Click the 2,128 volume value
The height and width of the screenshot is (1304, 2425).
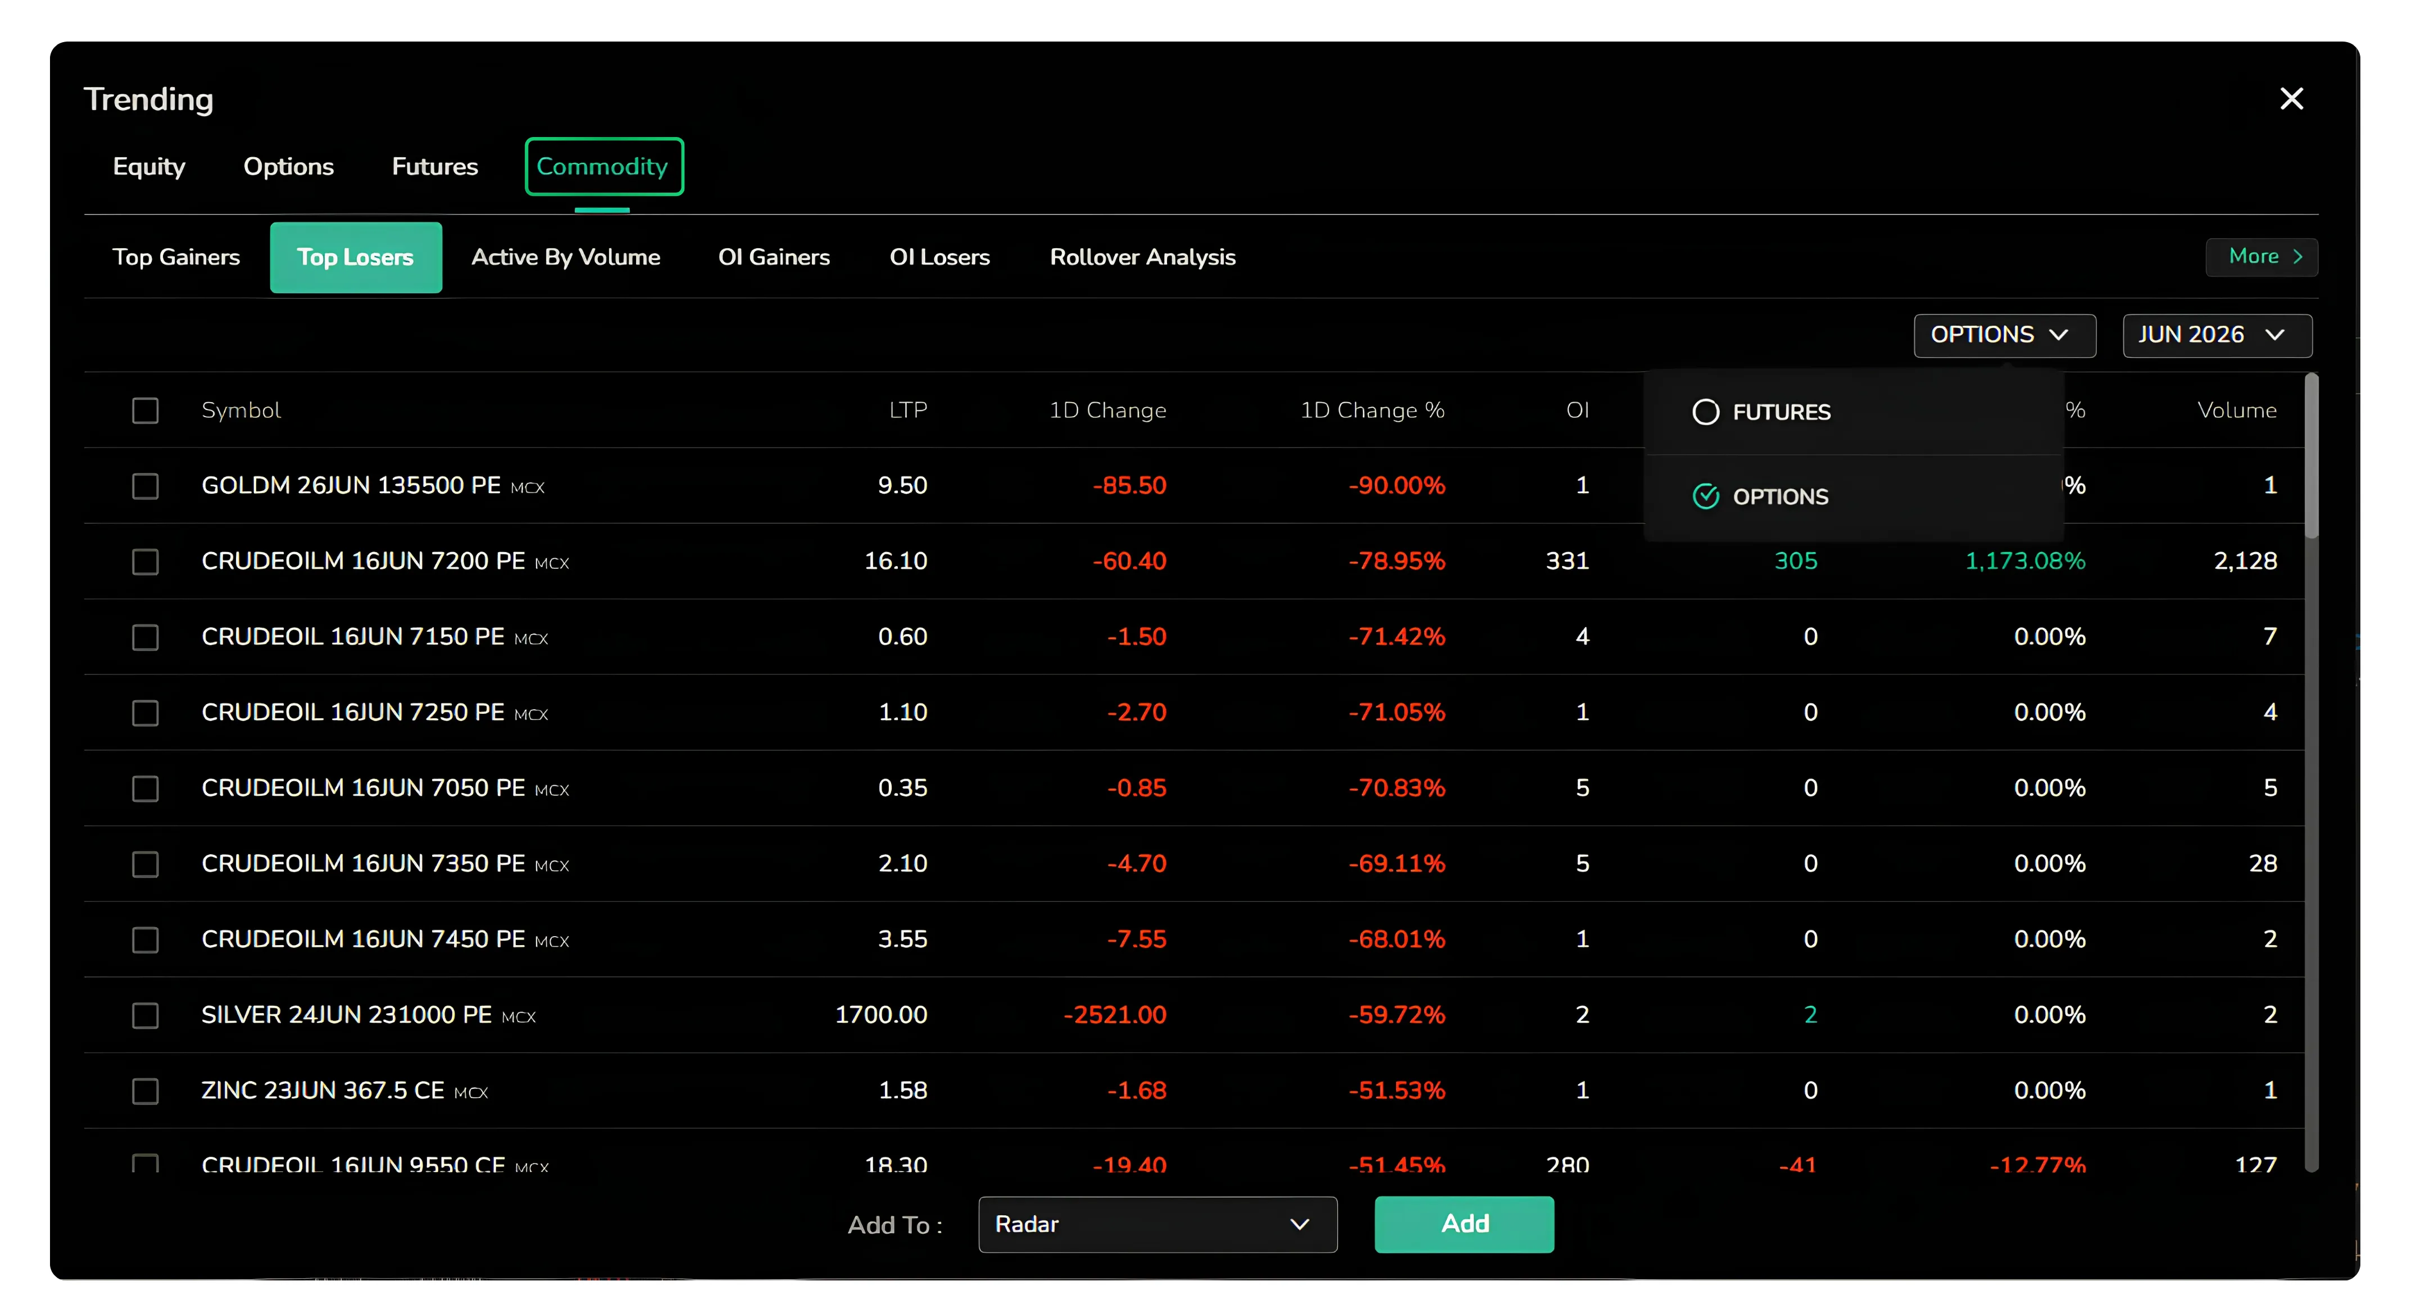tap(2245, 562)
